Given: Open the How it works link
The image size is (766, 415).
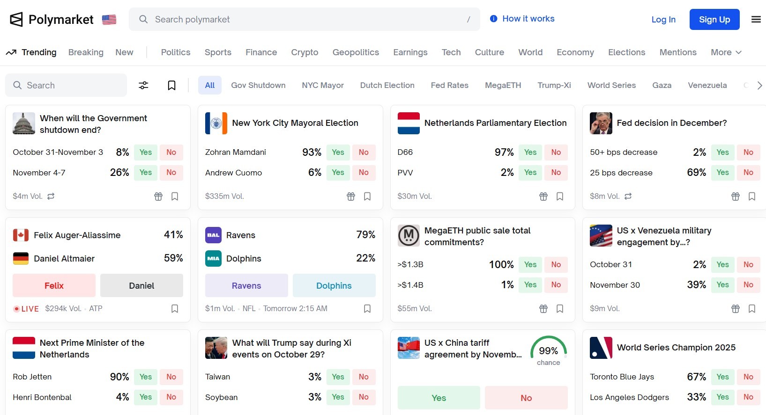Looking at the screenshot, I should (x=522, y=19).
